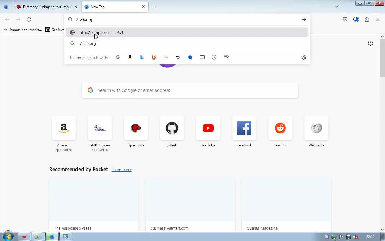385x241 pixels.
Task: Select the New Tab tab
Action: tap(115, 7)
